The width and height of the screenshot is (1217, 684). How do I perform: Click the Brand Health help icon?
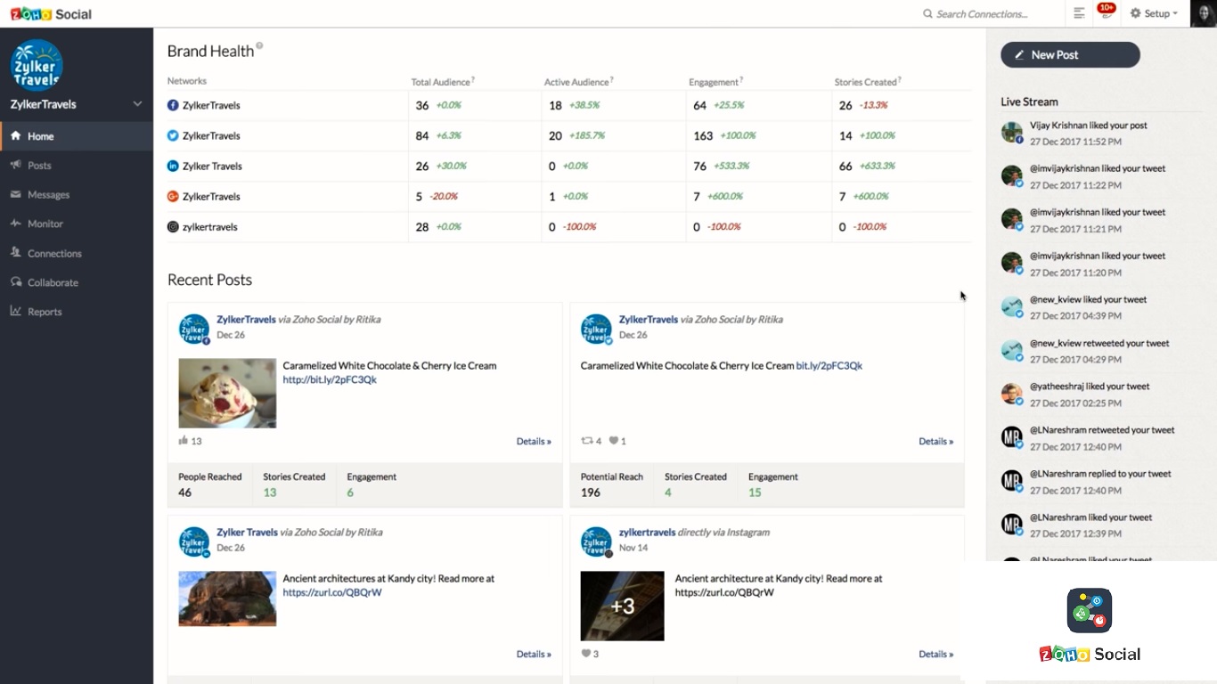tap(259, 45)
